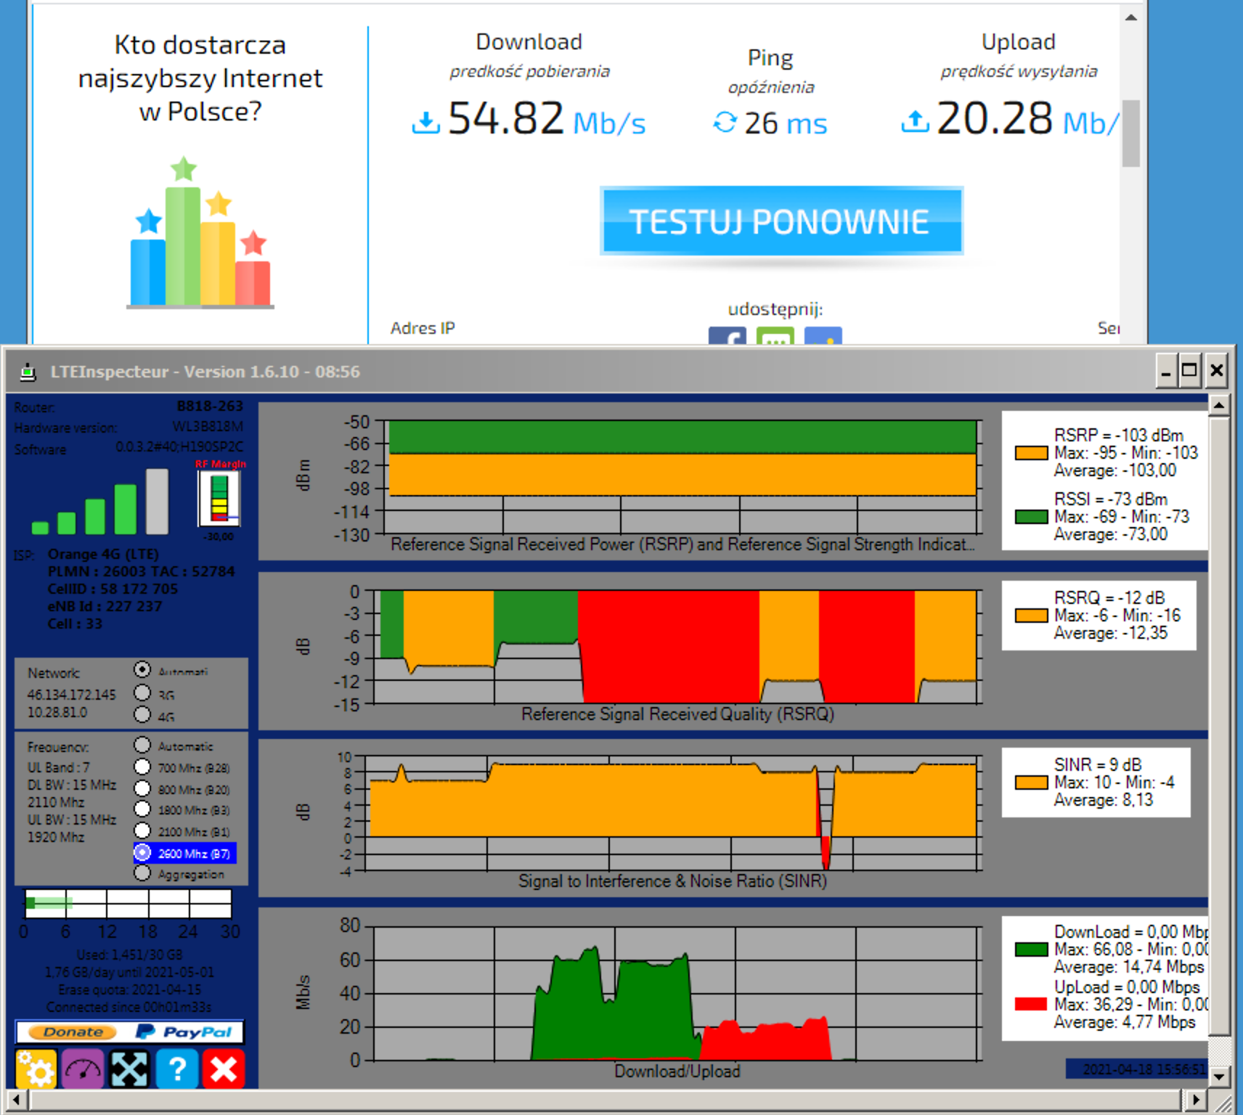Click the blue fullscreen arrows icon
This screenshot has width=1243, height=1115.
[x=129, y=1069]
